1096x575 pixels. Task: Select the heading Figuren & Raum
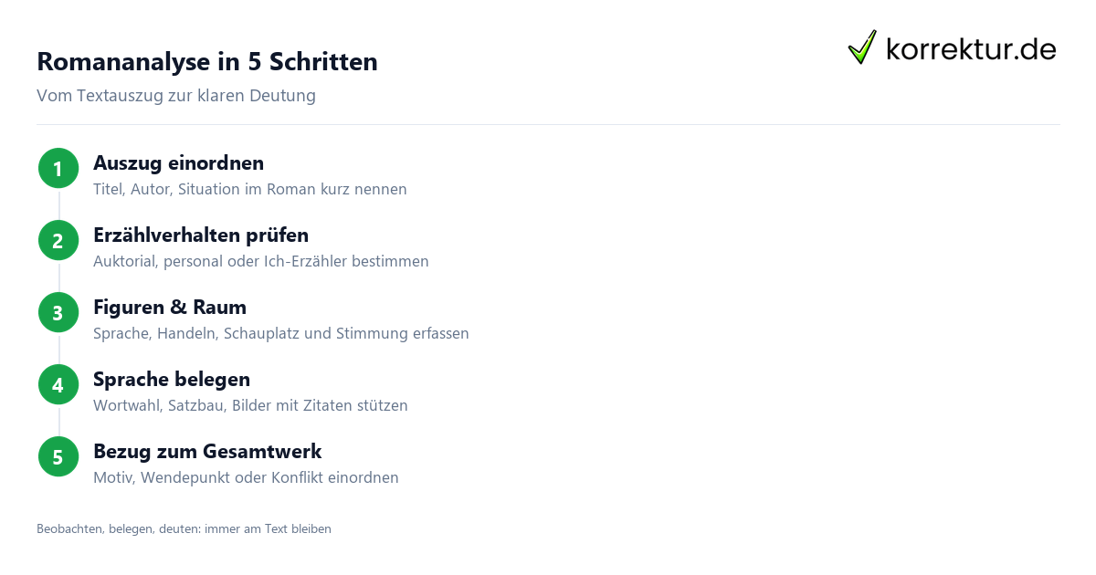(170, 308)
